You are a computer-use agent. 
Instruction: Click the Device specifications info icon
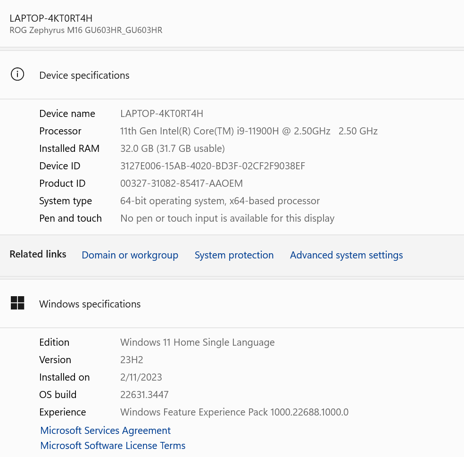pyautogui.click(x=17, y=75)
